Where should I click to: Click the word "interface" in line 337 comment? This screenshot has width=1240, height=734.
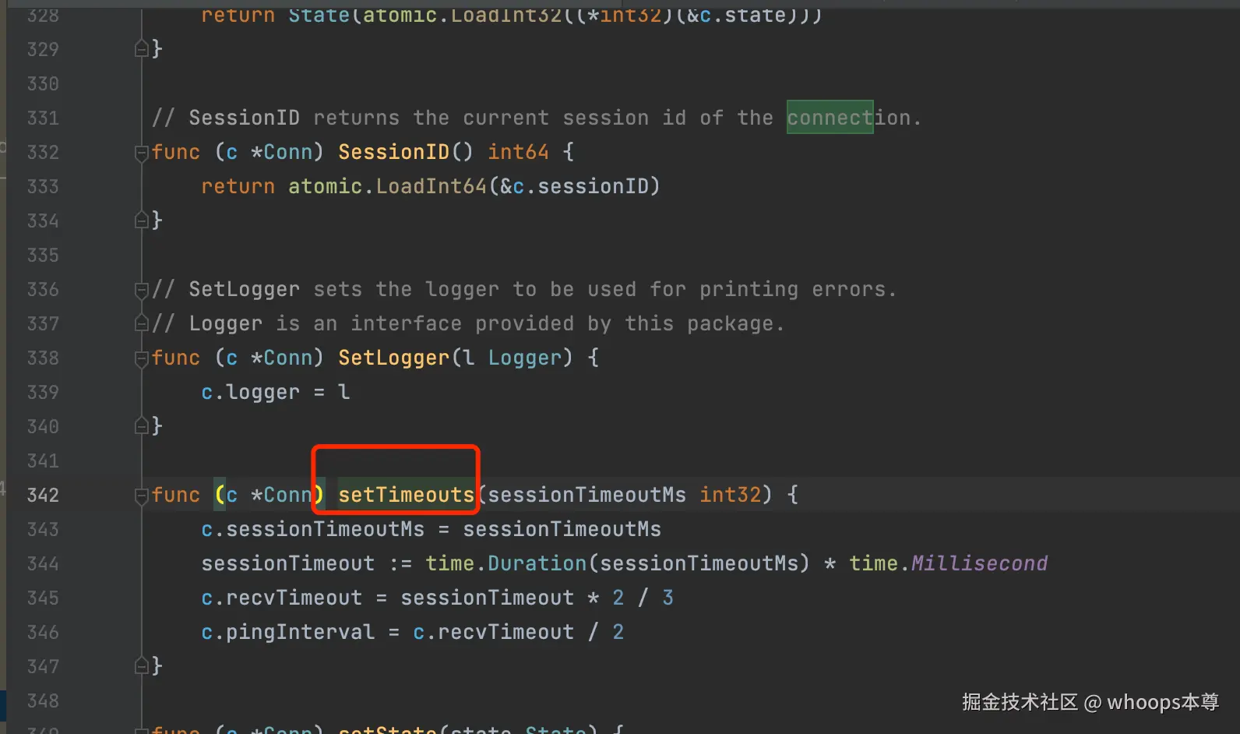click(406, 323)
